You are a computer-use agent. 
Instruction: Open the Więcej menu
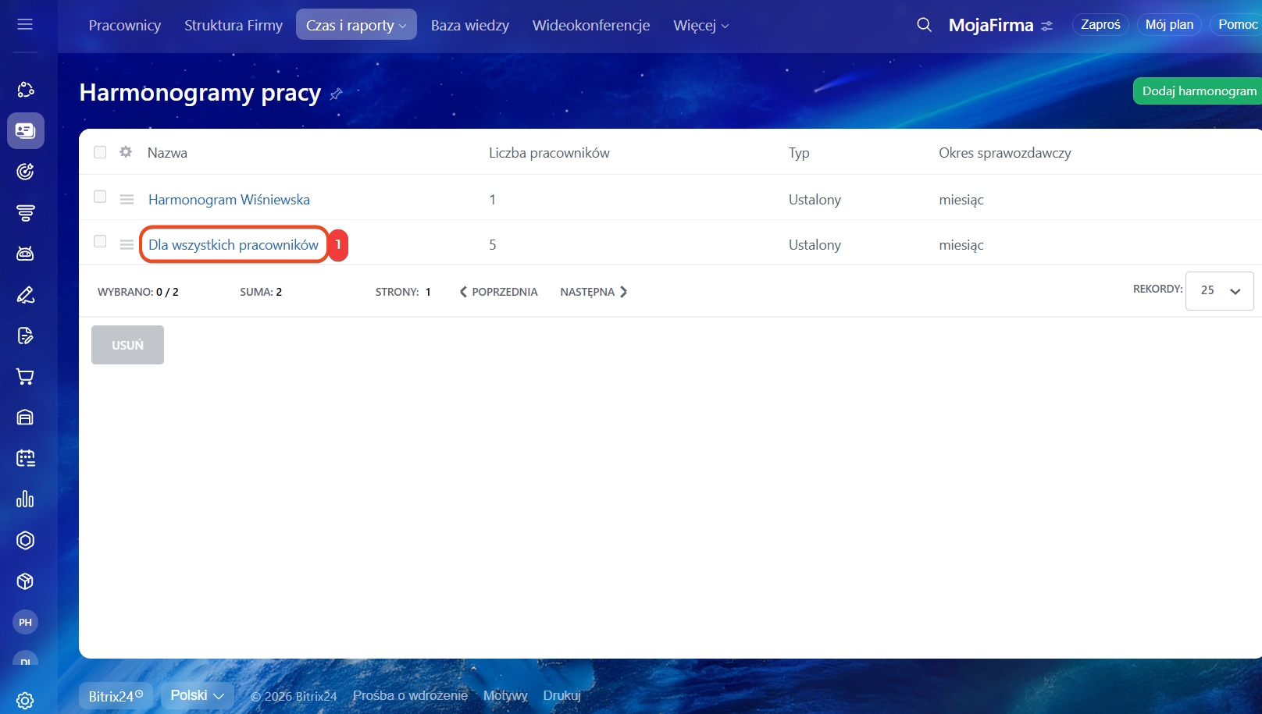701,25
